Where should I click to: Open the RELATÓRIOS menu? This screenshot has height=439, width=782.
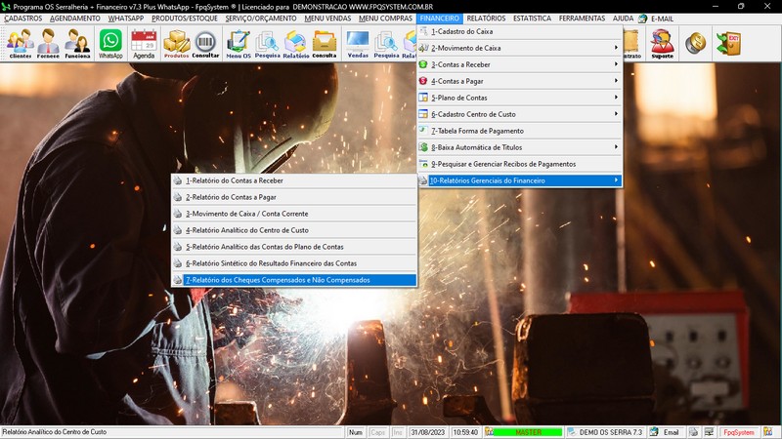pyautogui.click(x=486, y=19)
